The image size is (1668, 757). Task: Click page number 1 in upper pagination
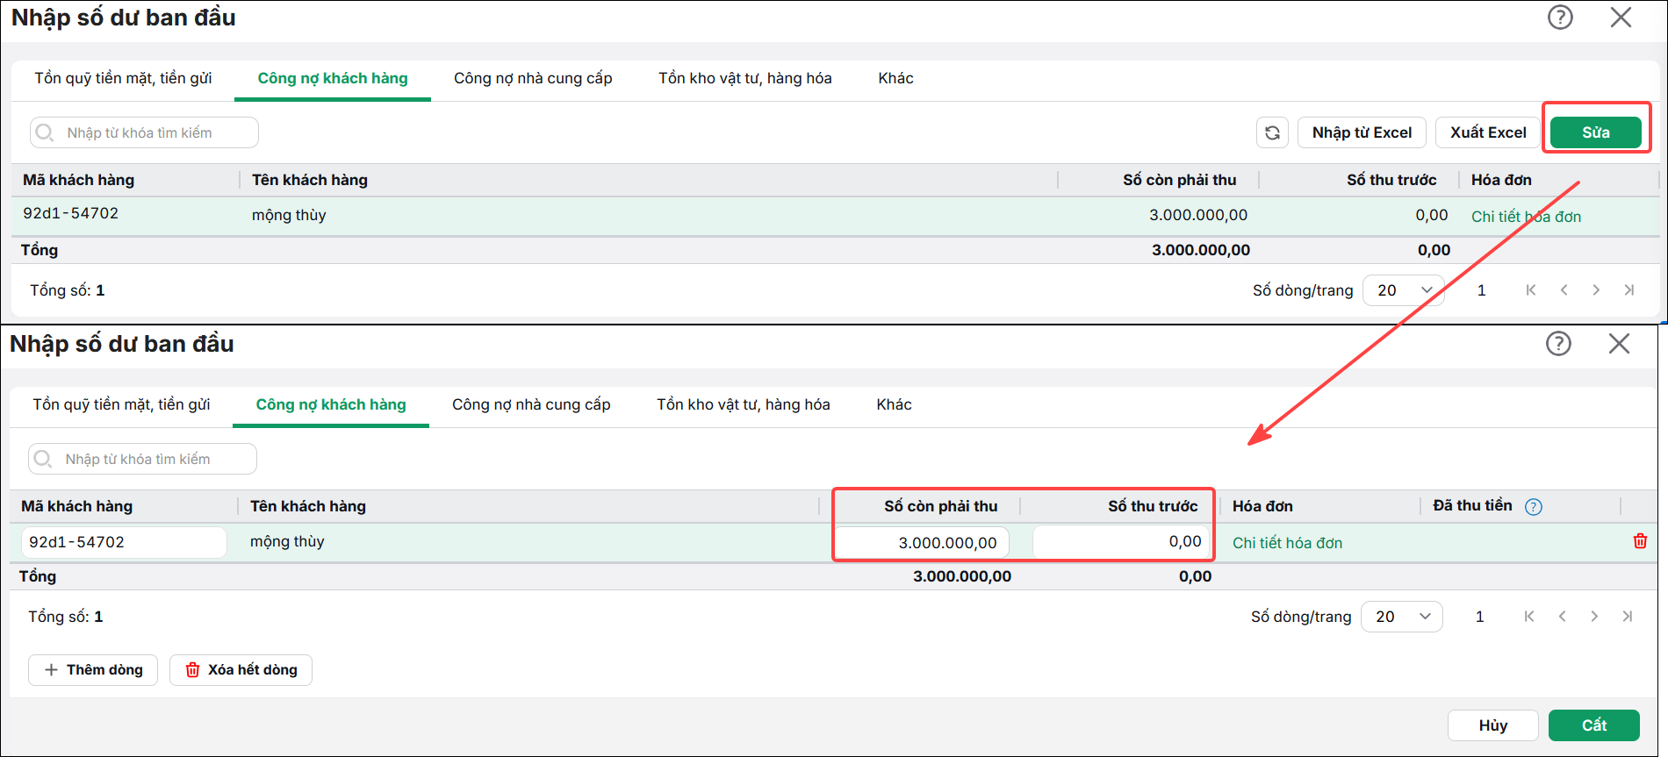tap(1482, 290)
